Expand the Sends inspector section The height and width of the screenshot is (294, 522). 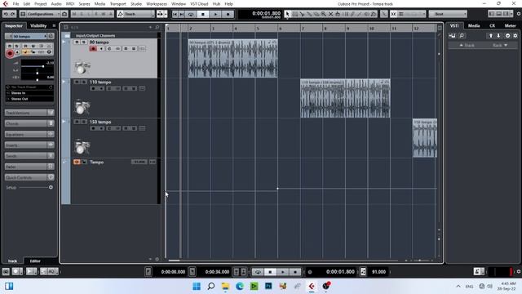29,156
